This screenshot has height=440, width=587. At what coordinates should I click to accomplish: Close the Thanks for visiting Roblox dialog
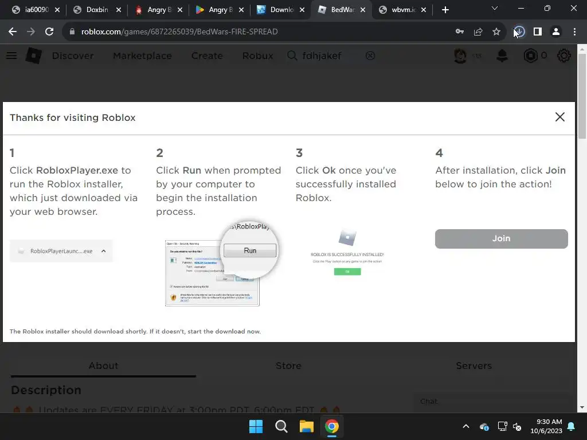click(x=559, y=117)
